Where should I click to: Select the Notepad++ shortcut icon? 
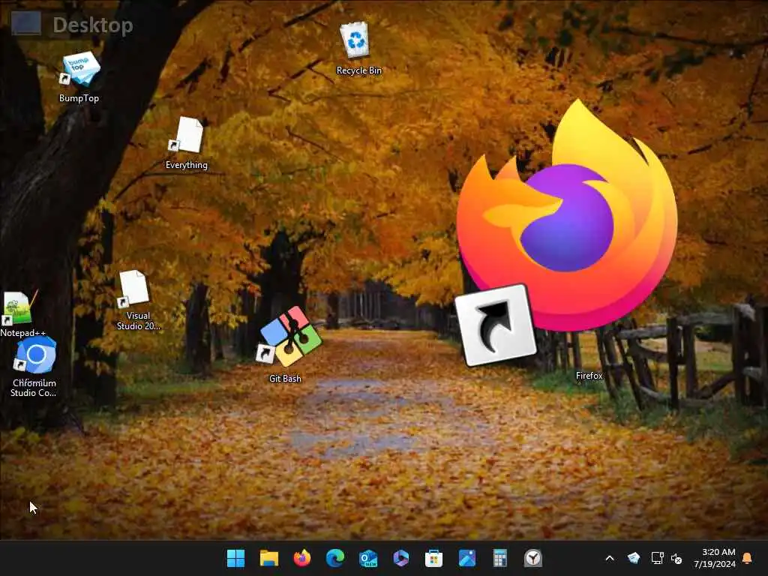coord(19,308)
